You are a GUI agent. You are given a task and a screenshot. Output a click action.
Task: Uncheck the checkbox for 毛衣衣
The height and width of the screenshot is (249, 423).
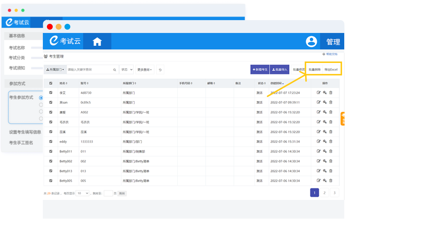(51, 122)
